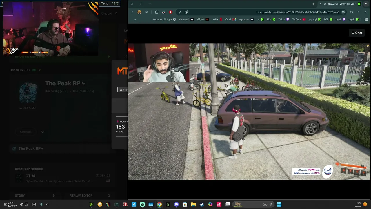Open the KOL bookmark
The image size is (371, 209).
(328, 19)
